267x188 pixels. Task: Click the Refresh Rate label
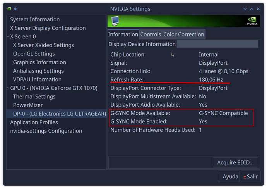(x=127, y=80)
